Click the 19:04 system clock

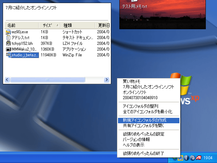click(208, 158)
